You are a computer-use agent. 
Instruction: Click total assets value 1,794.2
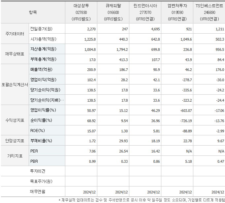[122, 50]
